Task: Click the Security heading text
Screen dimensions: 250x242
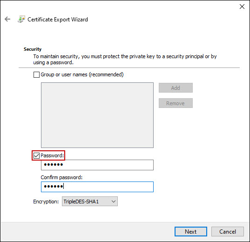Action: tap(33, 49)
